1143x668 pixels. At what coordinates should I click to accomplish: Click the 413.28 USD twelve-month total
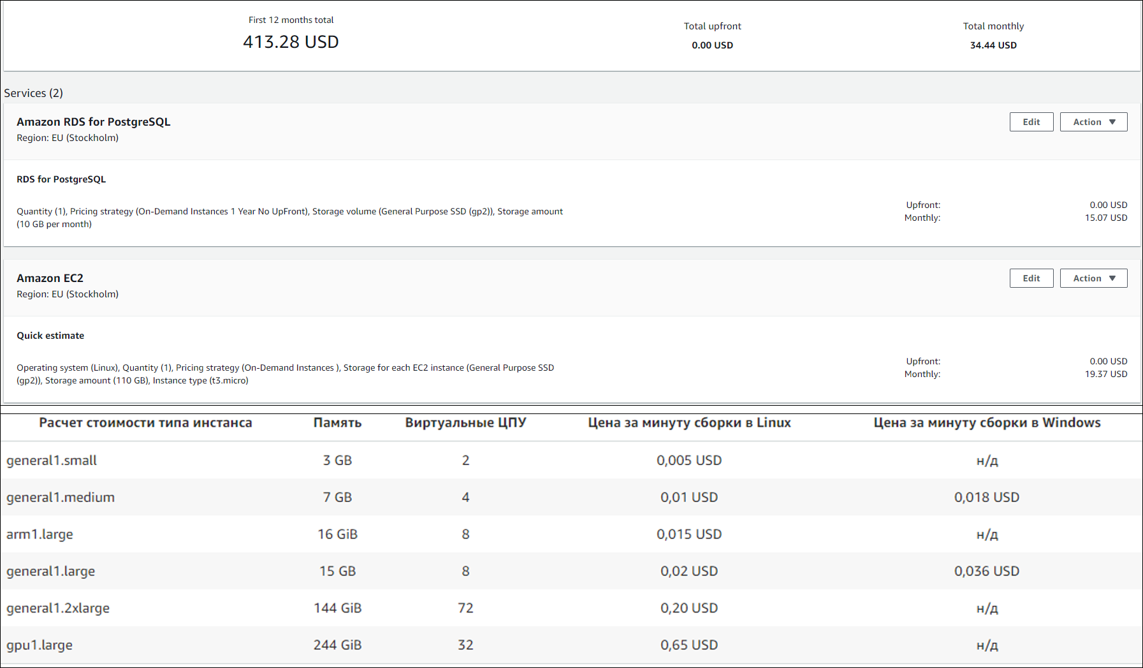pyautogui.click(x=291, y=42)
